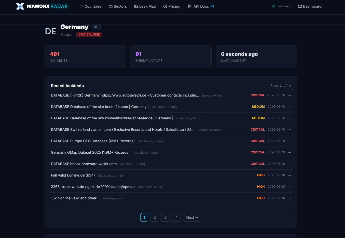The width and height of the screenshot is (345, 238).
Task: Click the DE country code badge
Action: pyautogui.click(x=96, y=27)
